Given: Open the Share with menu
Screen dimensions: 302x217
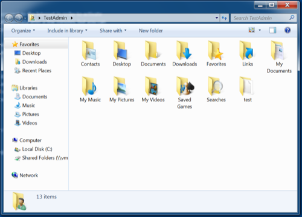Looking at the screenshot, I should pos(113,31).
